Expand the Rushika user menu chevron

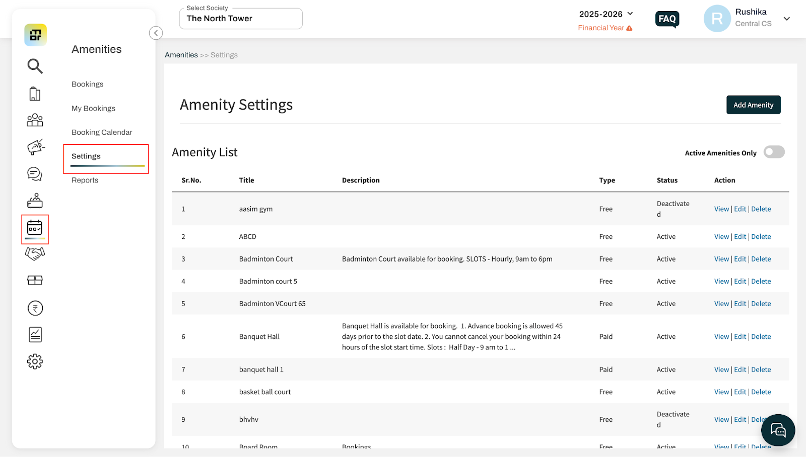coord(787,19)
